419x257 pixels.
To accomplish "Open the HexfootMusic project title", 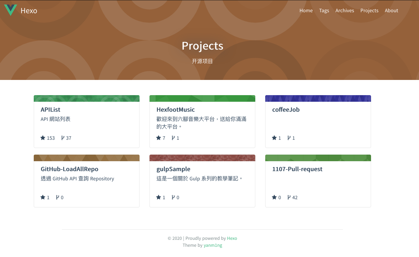I will 176,110.
